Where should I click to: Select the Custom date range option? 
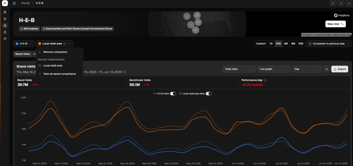click(261, 44)
